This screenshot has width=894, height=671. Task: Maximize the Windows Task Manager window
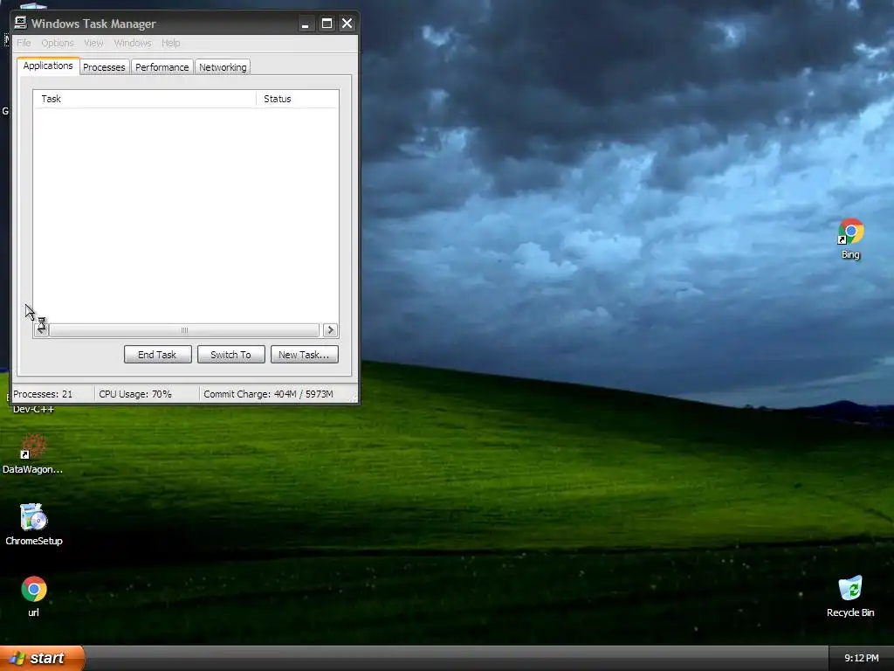pos(327,24)
